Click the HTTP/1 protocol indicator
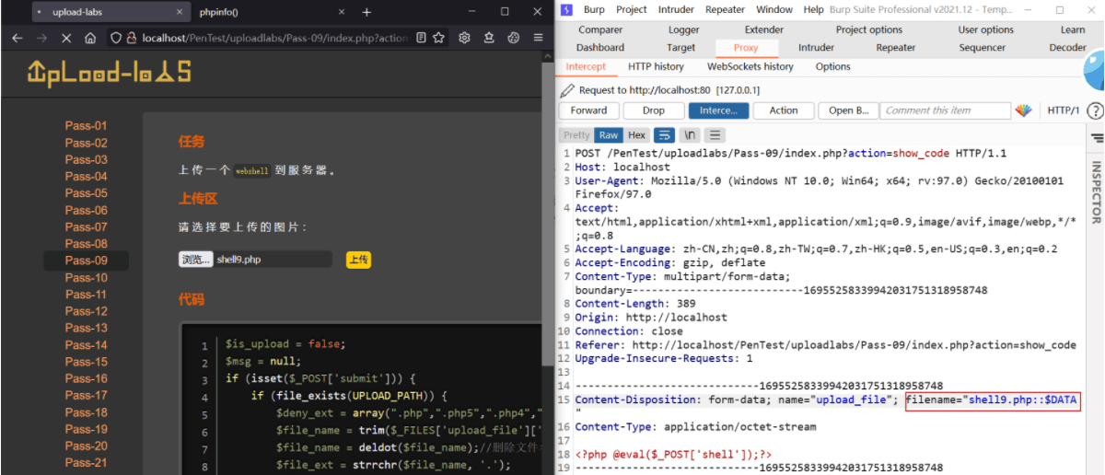The height and width of the screenshot is (475, 1105). click(x=1063, y=110)
